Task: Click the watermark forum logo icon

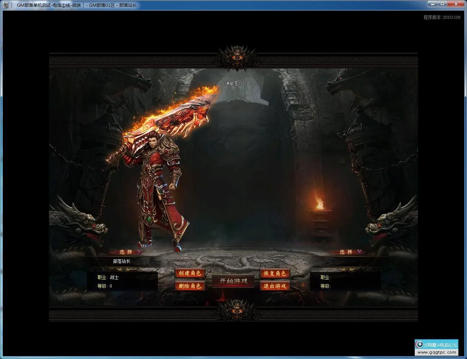Action: click(x=419, y=344)
